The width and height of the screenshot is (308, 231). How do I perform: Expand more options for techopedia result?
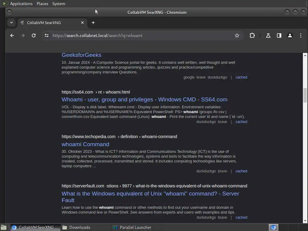click(x=231, y=171)
